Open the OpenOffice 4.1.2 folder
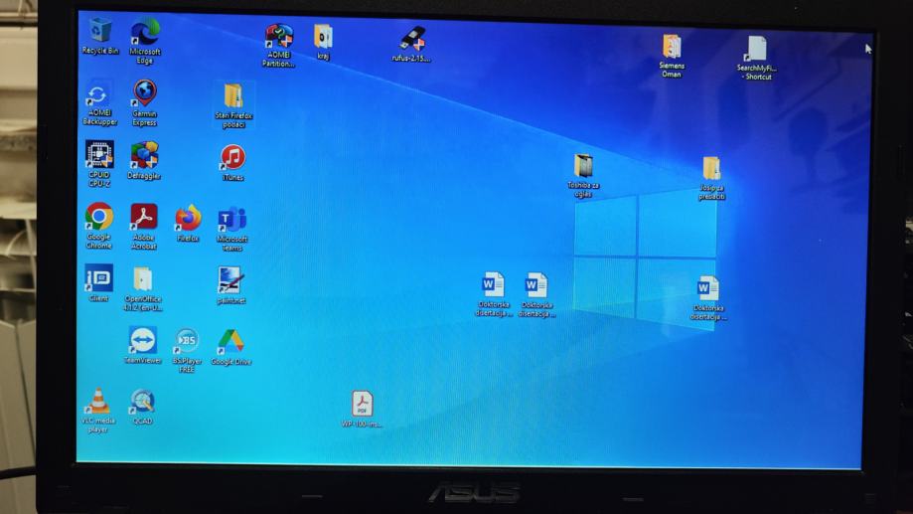This screenshot has height=514, width=913. (143, 288)
